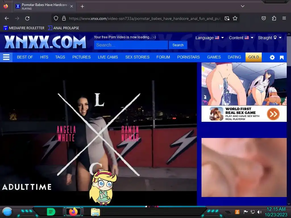Bookmark this page with the star icon

[235, 18]
